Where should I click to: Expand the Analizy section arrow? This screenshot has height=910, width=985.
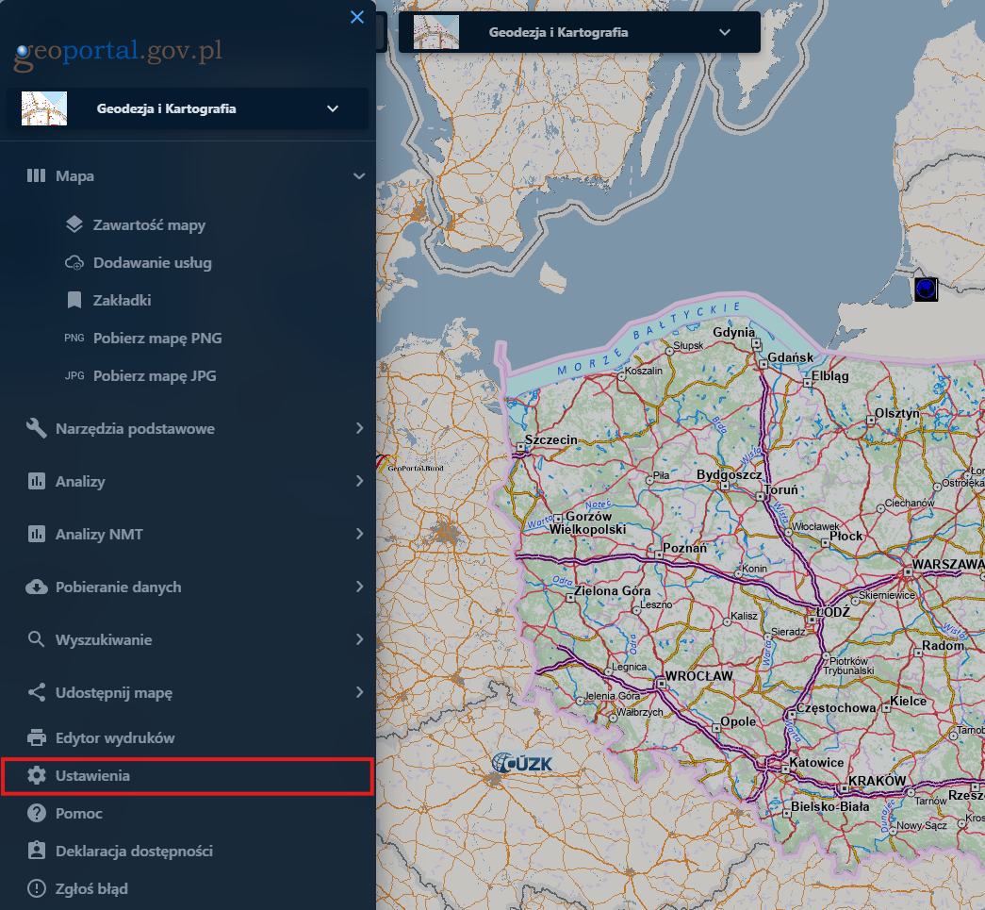tap(359, 482)
